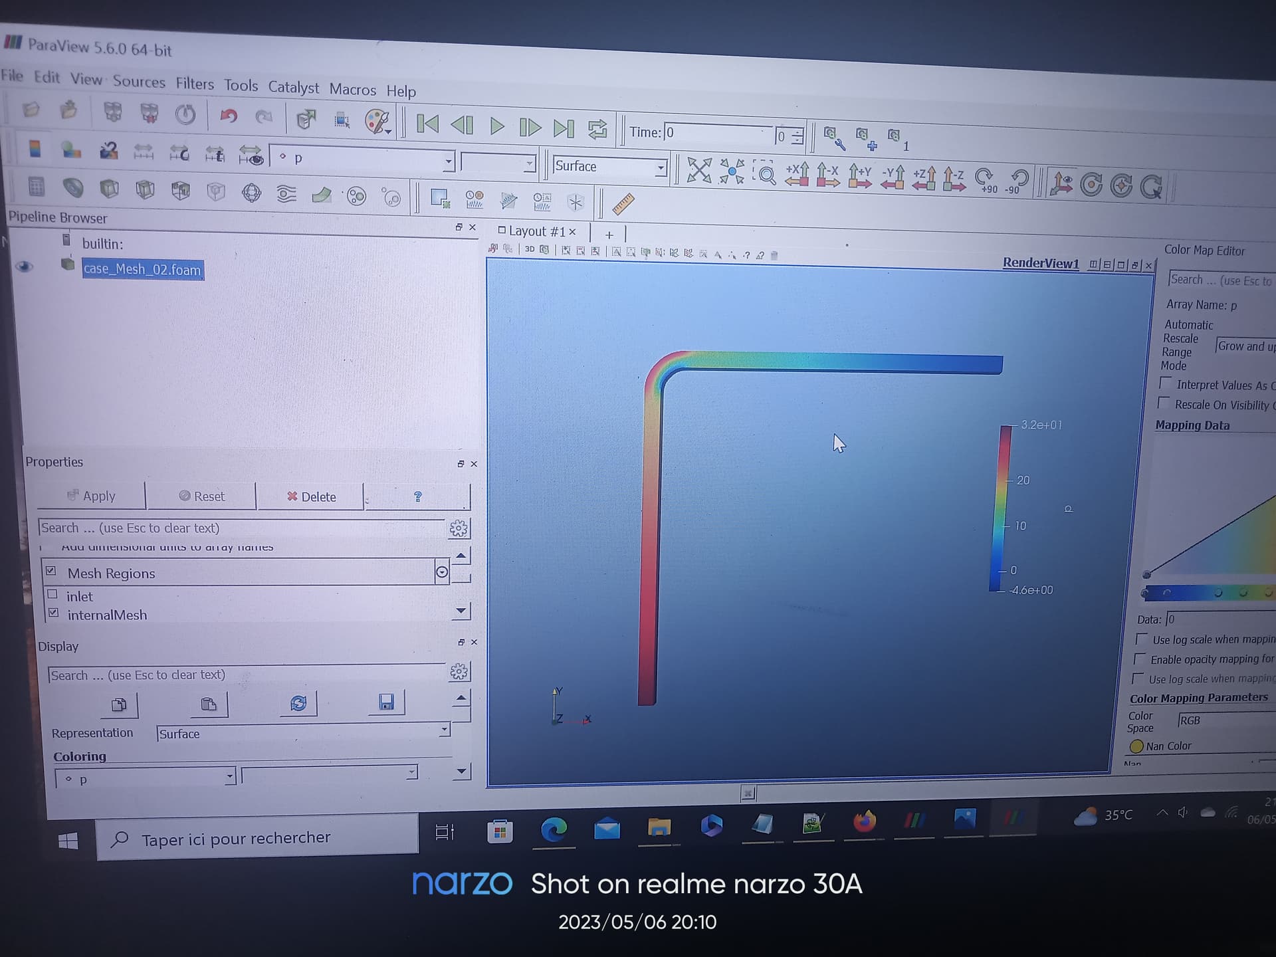Enable Use log scale when mapping data
Image resolution: width=1276 pixels, height=957 pixels.
click(1142, 639)
